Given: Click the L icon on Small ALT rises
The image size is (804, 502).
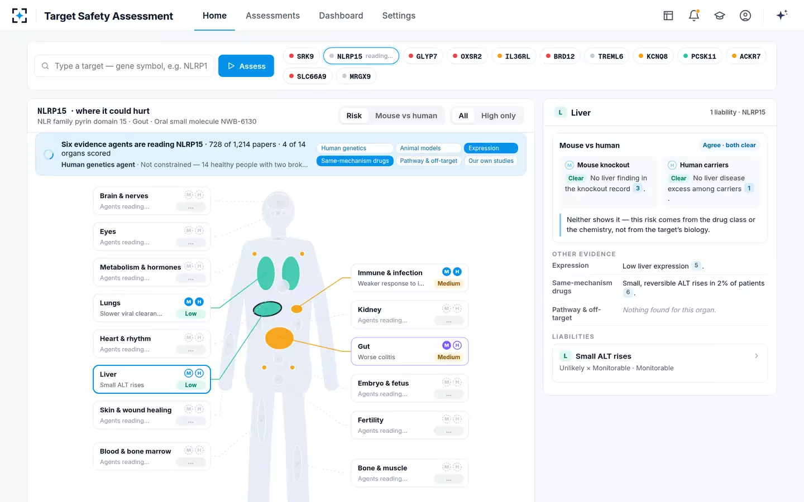Looking at the screenshot, I should [x=566, y=356].
